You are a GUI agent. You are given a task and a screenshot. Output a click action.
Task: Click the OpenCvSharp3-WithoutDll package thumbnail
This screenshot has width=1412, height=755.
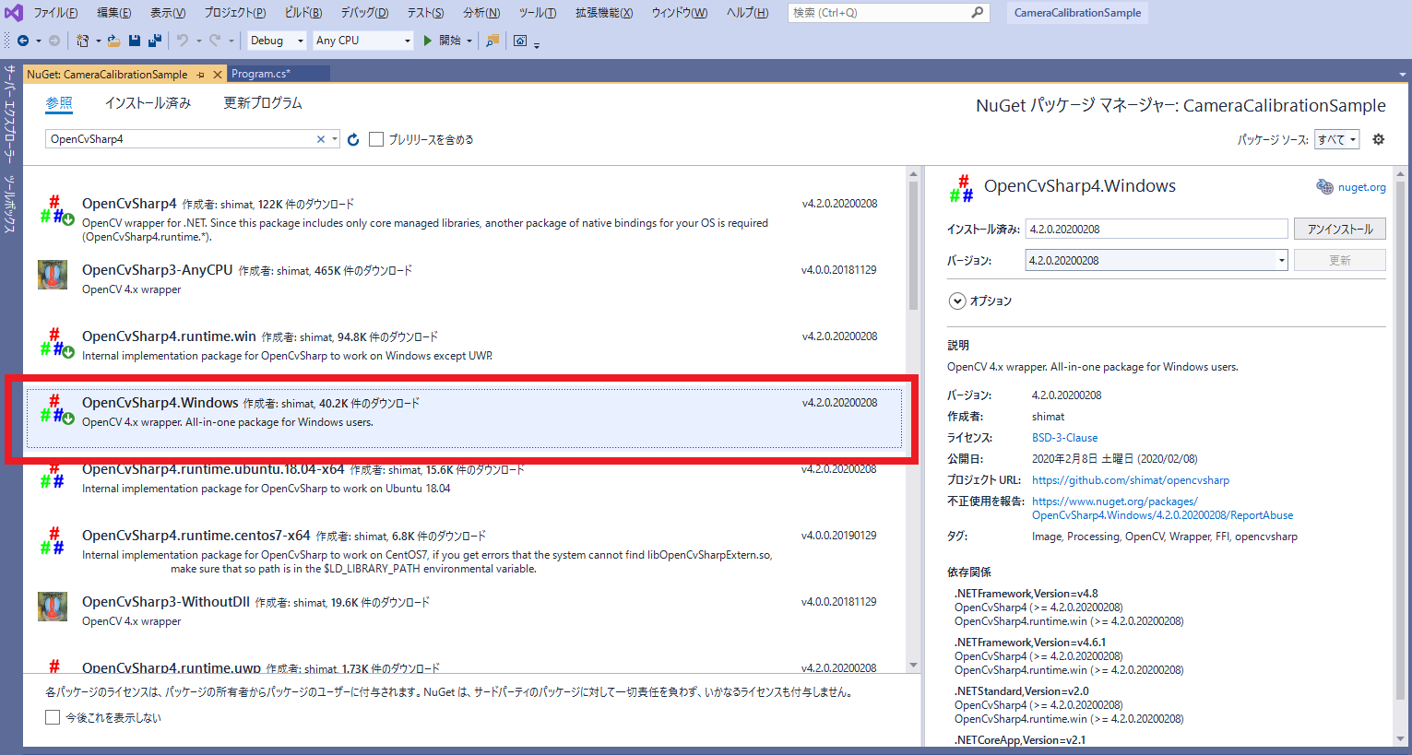[53, 607]
